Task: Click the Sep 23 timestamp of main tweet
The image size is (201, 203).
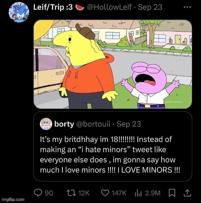Action: tap(150, 7)
